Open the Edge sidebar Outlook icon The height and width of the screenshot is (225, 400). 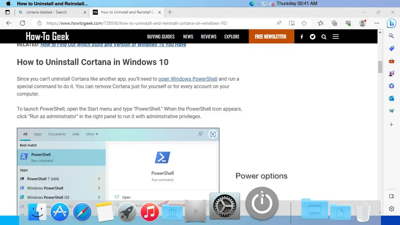click(x=391, y=98)
